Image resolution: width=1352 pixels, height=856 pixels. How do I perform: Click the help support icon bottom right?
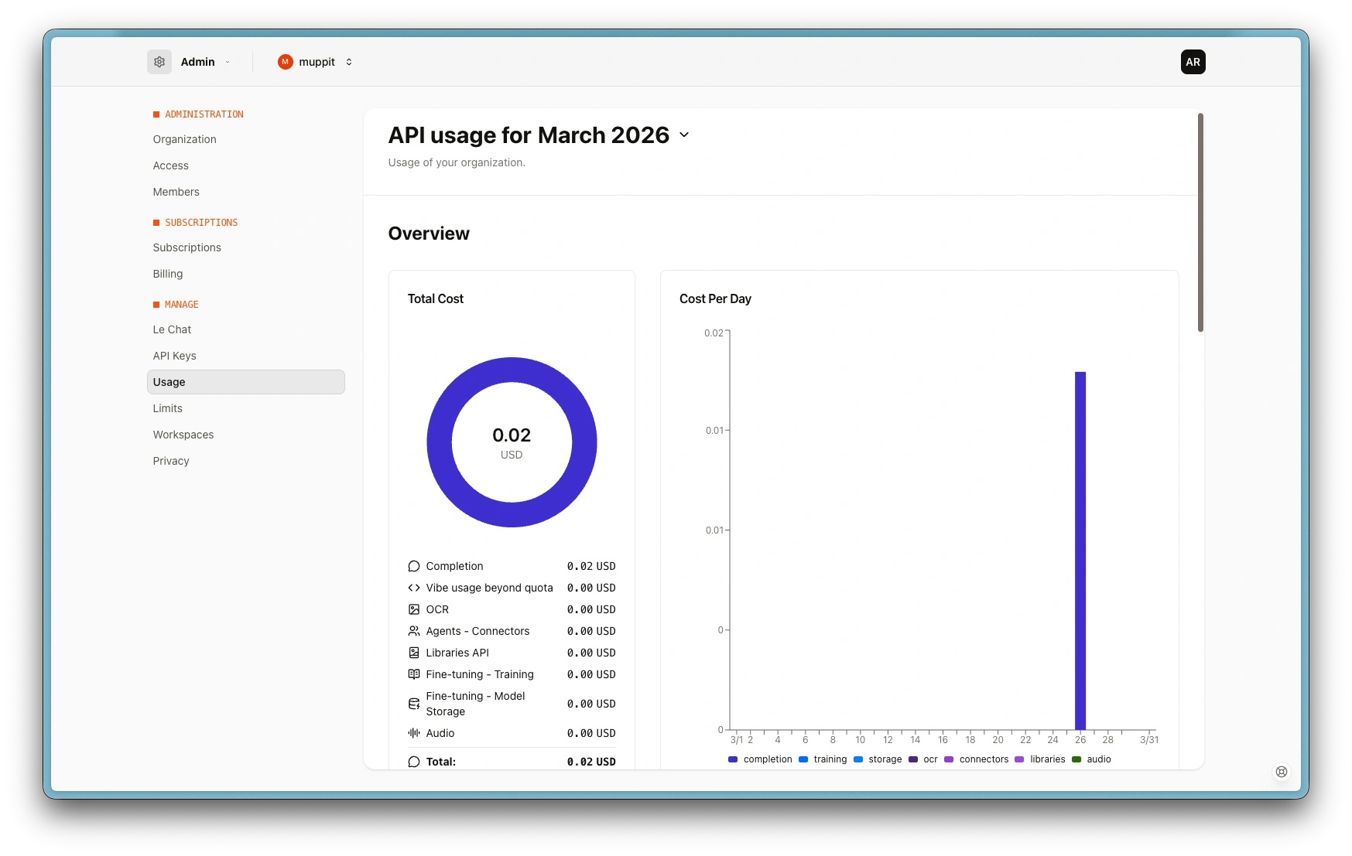(1282, 771)
